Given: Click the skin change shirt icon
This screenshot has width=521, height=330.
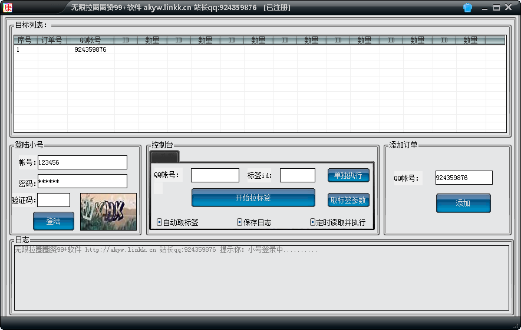Looking at the screenshot, I should 467,8.
